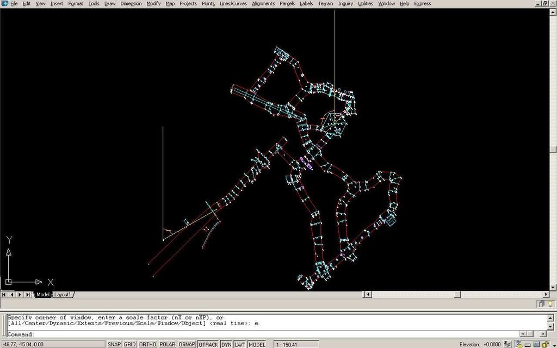Toggle POLAR tracking in the status bar
This screenshot has height=348, width=557.
[x=167, y=344]
